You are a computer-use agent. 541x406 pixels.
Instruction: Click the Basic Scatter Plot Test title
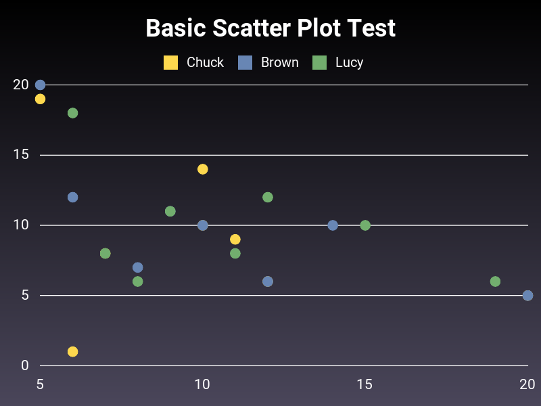click(x=270, y=28)
